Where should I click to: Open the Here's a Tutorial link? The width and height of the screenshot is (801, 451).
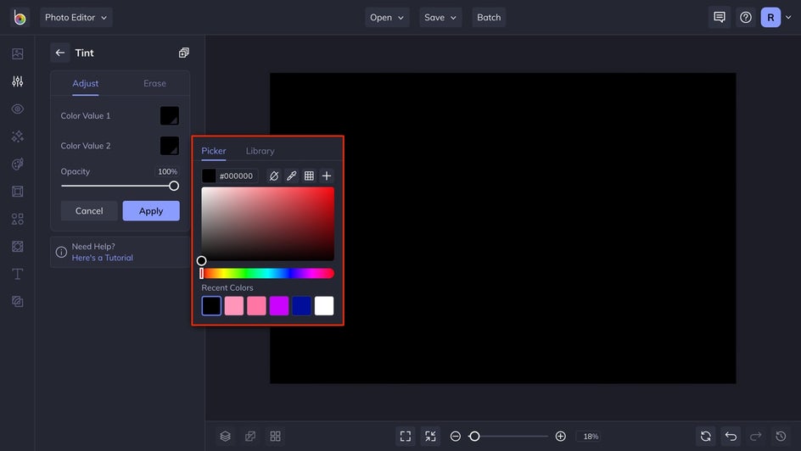pos(102,258)
